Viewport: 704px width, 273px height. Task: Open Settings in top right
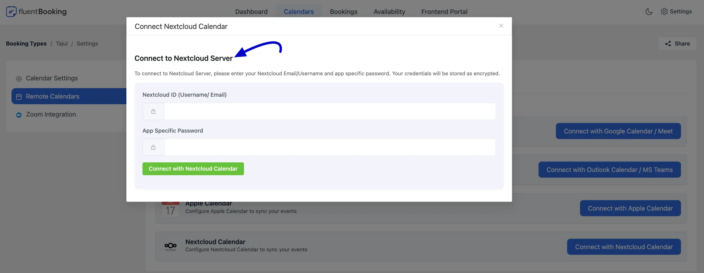click(x=676, y=12)
